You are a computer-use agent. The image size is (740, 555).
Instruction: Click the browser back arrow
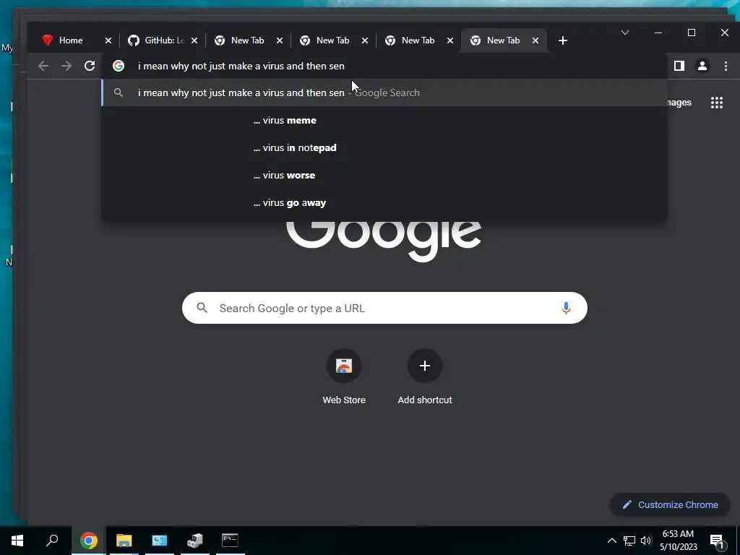pos(43,66)
